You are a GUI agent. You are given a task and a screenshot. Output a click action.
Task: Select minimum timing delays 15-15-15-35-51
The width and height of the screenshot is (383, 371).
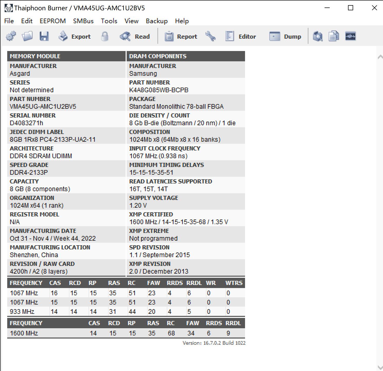tap(151, 172)
